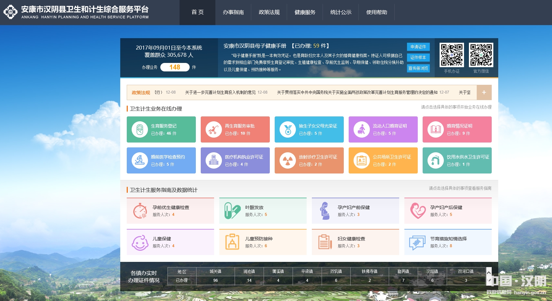552x301 pixels.
Task: Click the 96 value under 城关镇
Action: (215, 280)
